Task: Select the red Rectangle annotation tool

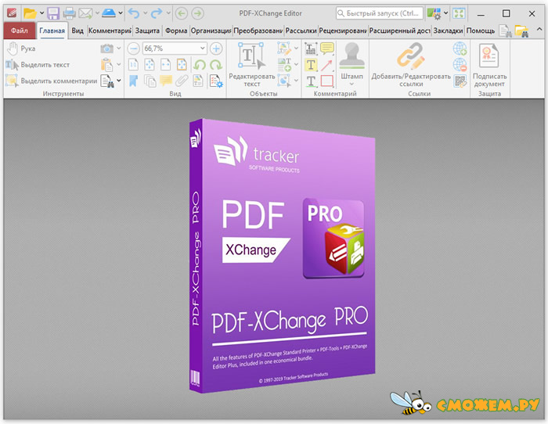Action: [326, 81]
